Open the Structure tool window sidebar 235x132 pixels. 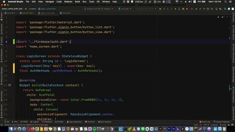tap(1, 29)
